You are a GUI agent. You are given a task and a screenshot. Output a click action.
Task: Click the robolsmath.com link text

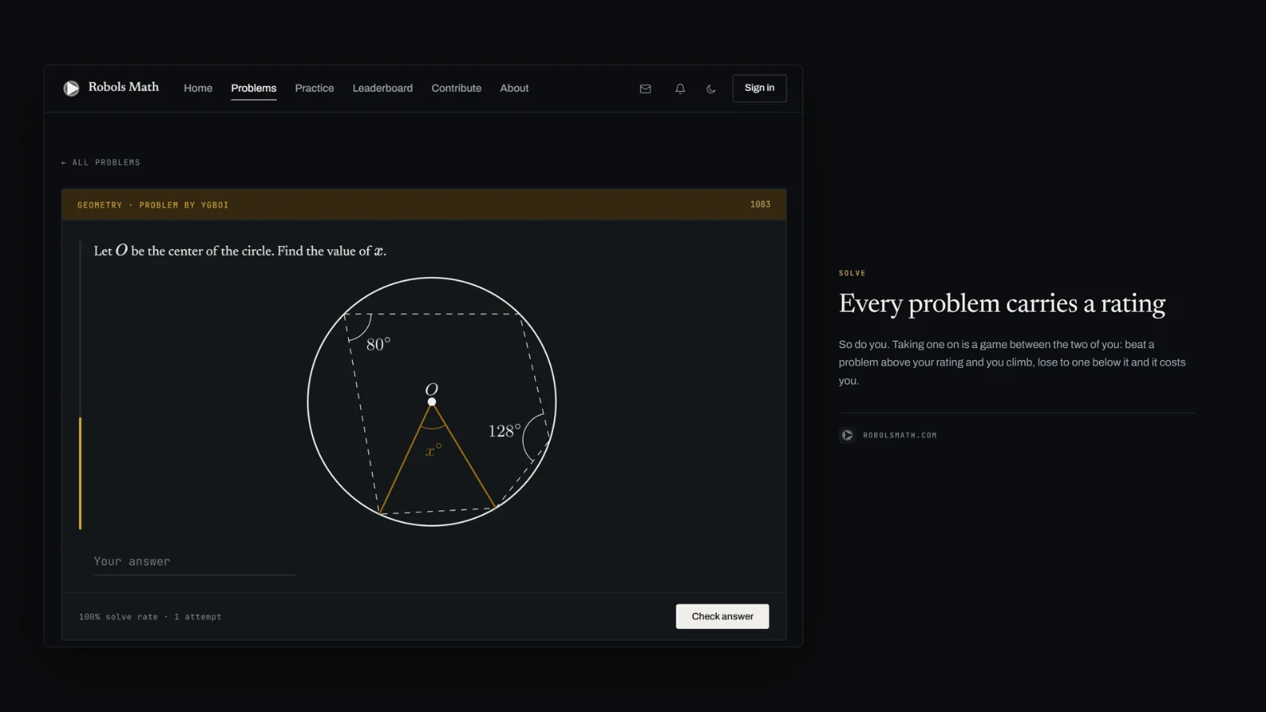pyautogui.click(x=900, y=435)
